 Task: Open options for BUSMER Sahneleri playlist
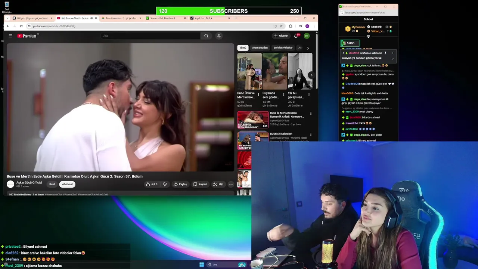311,134
